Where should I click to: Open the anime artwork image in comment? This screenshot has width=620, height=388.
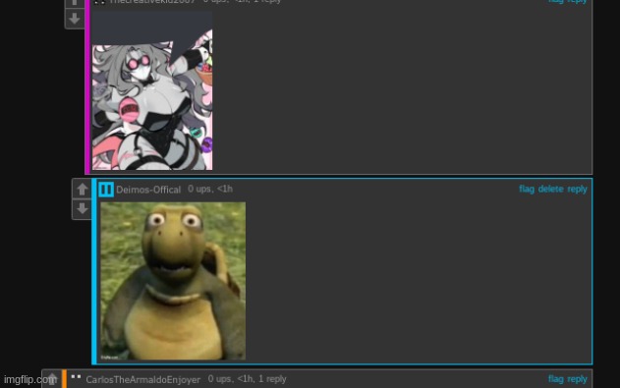152,90
